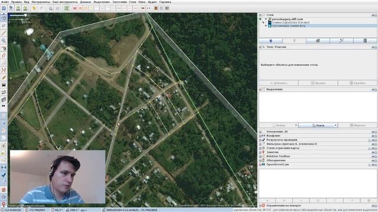This screenshot has height=212, width=378.
Task: Activate the Zoom mode magnifier tool
Action: 4,41
